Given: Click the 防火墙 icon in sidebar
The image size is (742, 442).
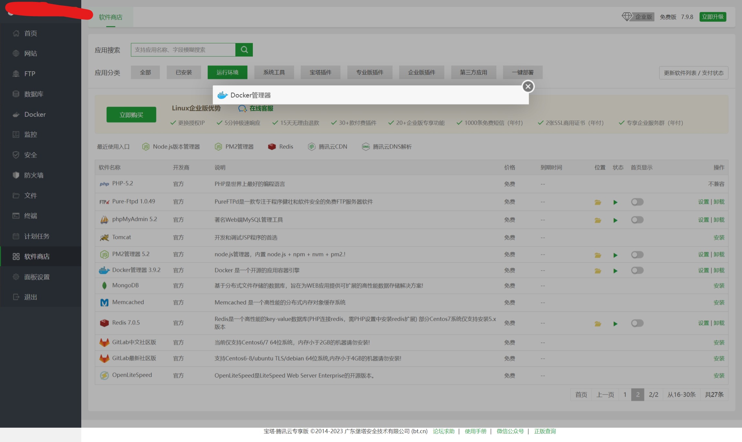Looking at the screenshot, I should point(16,175).
